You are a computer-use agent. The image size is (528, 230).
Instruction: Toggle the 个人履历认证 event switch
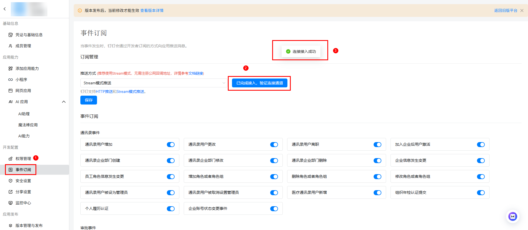click(x=170, y=209)
